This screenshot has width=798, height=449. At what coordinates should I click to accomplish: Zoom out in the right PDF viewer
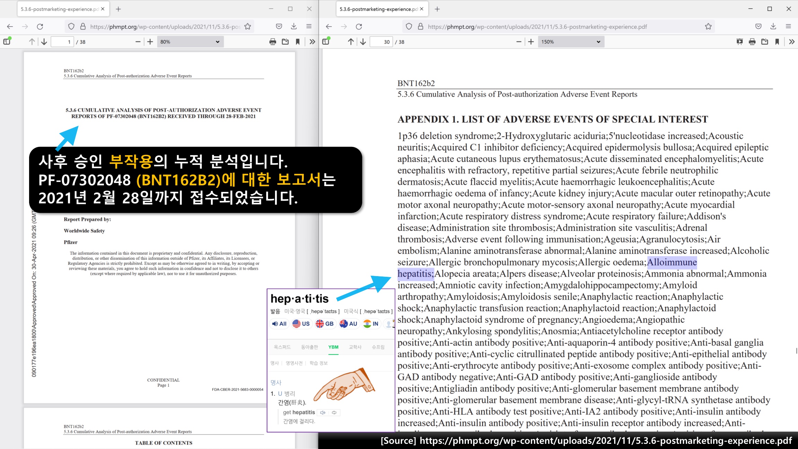[519, 42]
